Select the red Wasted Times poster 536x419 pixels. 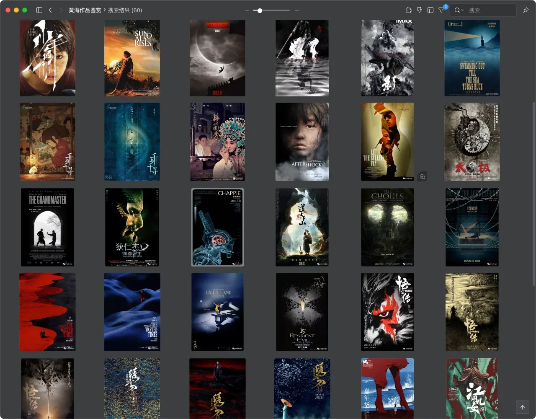tap(47, 312)
